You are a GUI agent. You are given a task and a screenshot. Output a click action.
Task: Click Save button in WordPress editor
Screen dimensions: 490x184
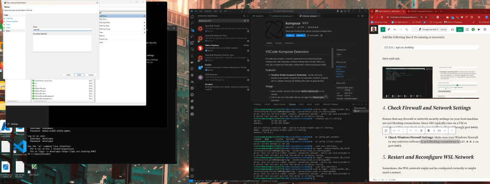click(x=460, y=30)
